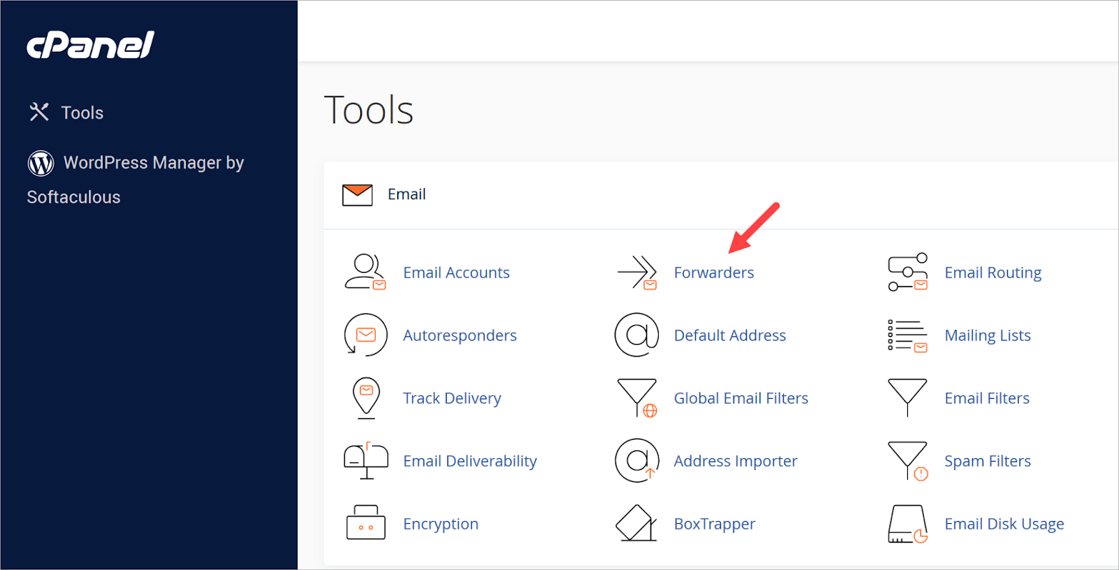The height and width of the screenshot is (570, 1119).
Task: Open the Encryption link
Action: point(441,524)
